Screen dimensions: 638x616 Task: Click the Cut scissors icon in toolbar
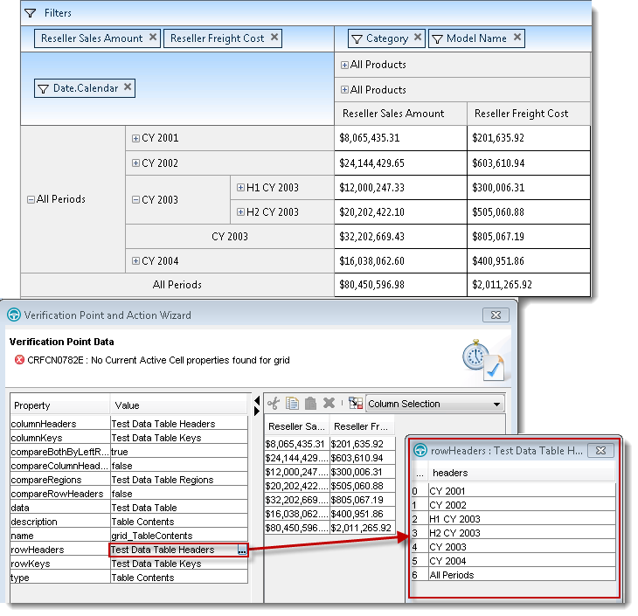tap(274, 404)
